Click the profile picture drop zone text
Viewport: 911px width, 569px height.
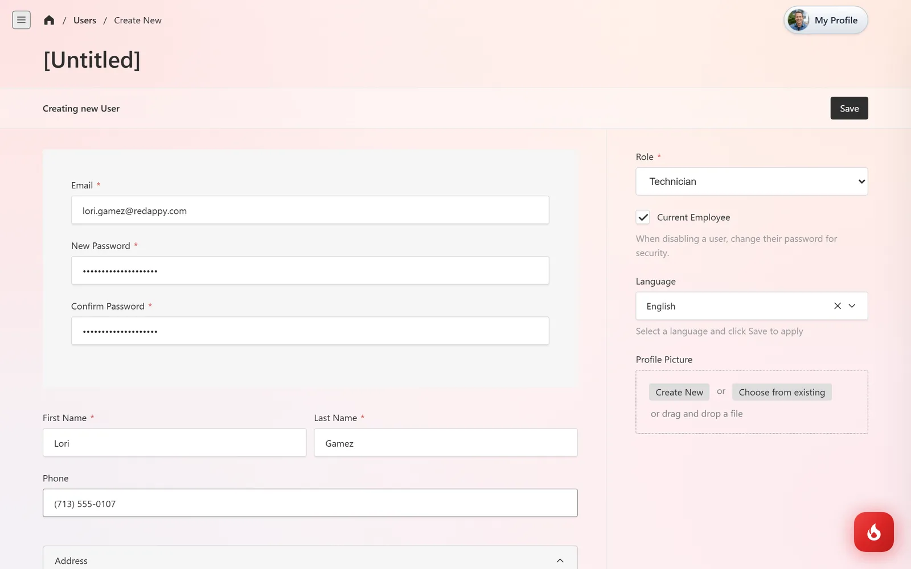[x=697, y=414]
